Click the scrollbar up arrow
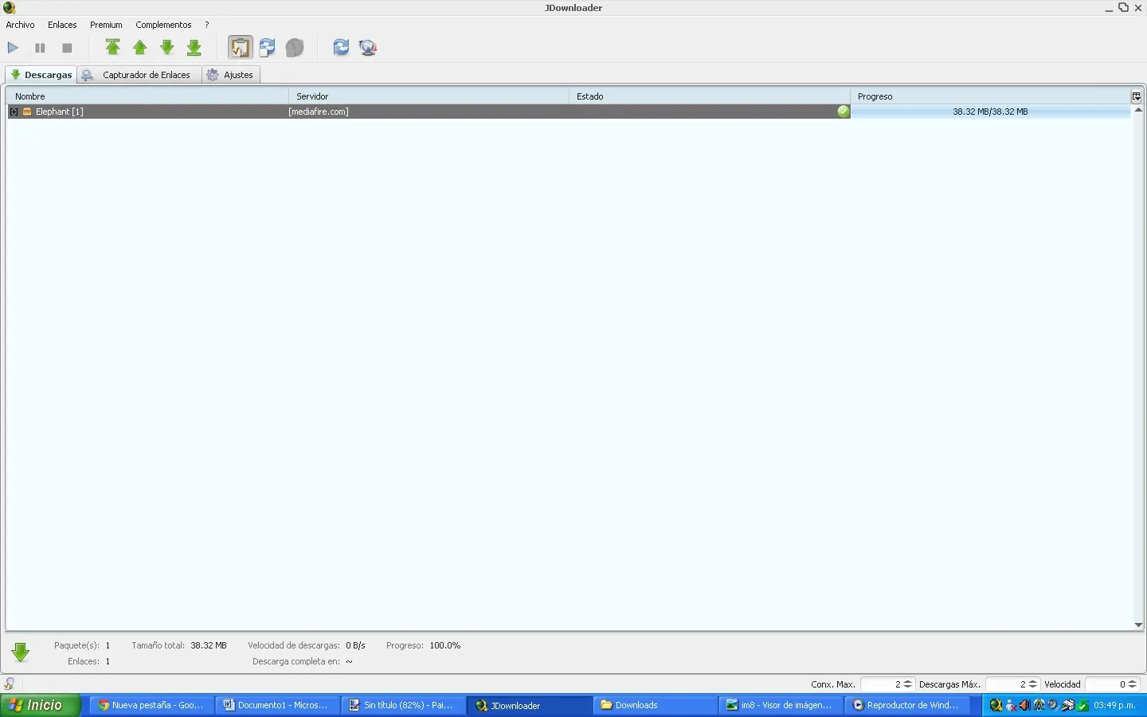Screen dimensions: 1147x717 1138,110
